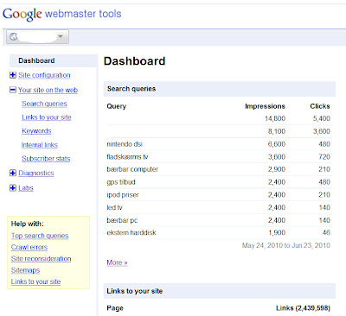Click the 6,600 impressions for nintendo dsi
The image size is (346, 316).
277,144
